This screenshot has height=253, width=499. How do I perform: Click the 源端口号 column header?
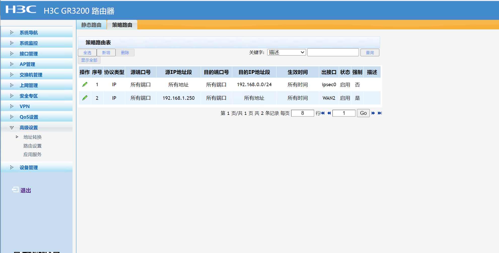[141, 72]
